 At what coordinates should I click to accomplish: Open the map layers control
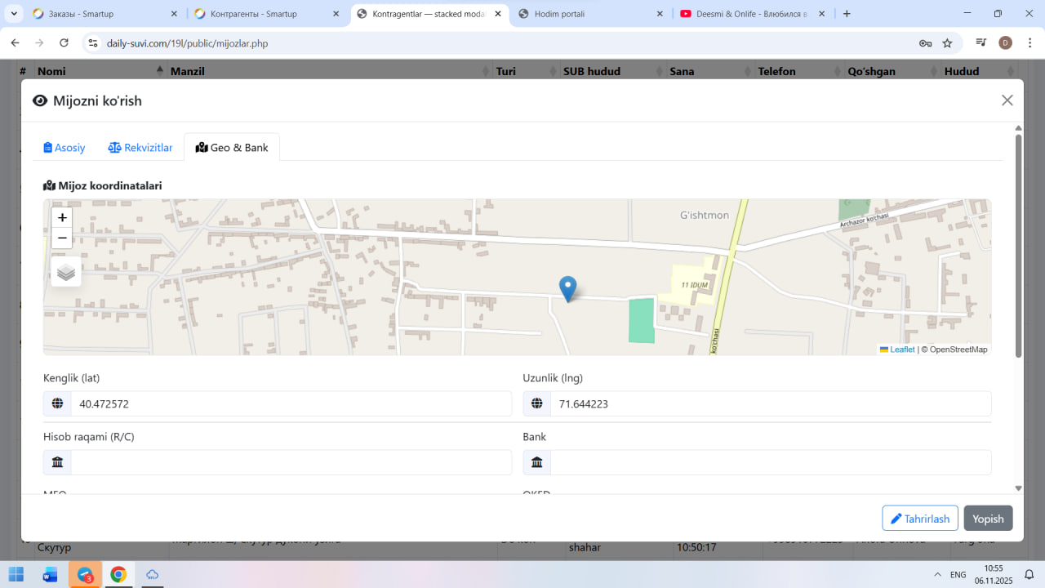66,272
